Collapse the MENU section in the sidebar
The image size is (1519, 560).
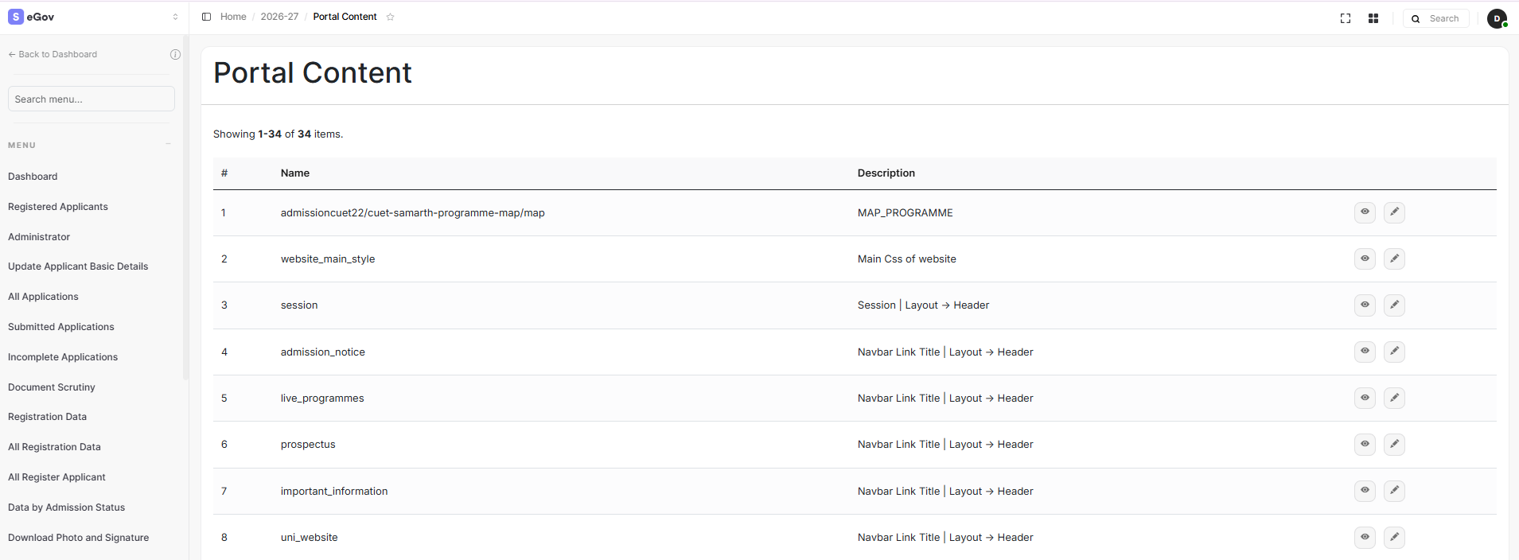click(169, 145)
